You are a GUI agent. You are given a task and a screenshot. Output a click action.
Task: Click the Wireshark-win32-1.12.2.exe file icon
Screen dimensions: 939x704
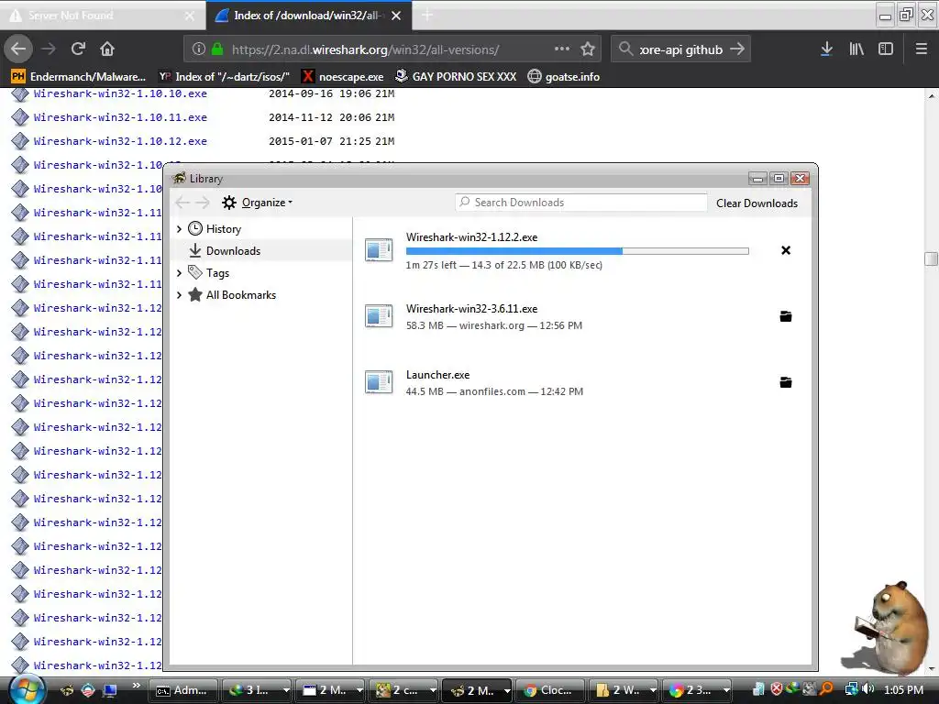click(379, 250)
